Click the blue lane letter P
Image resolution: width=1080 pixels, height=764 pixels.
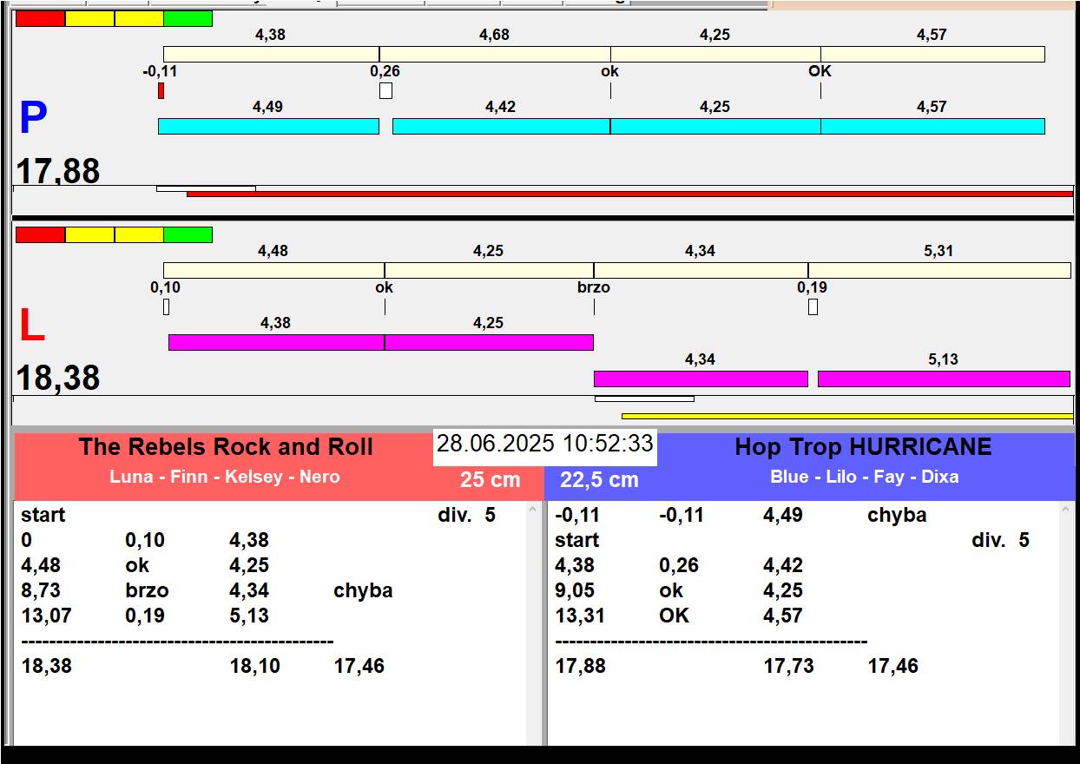pos(33,119)
